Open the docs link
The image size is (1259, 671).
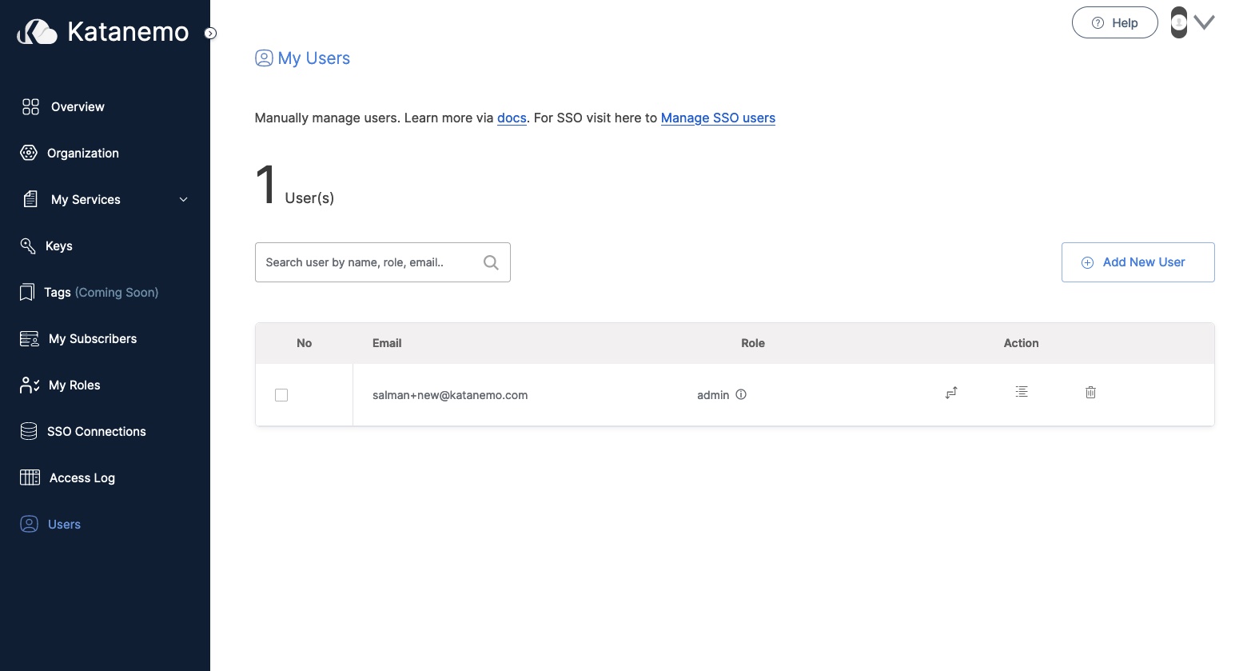click(x=512, y=118)
